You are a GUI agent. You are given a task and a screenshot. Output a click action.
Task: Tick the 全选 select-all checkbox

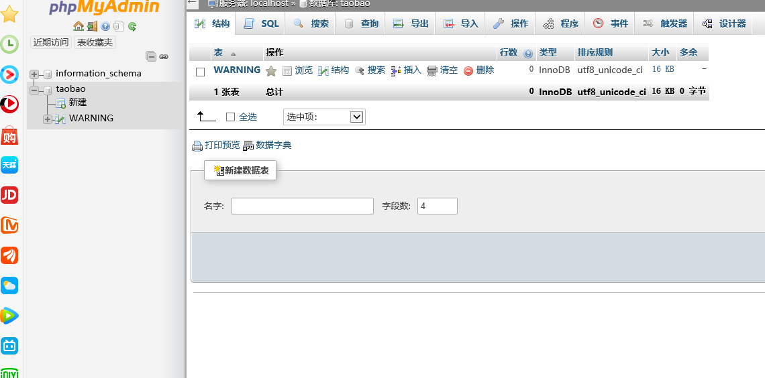231,117
